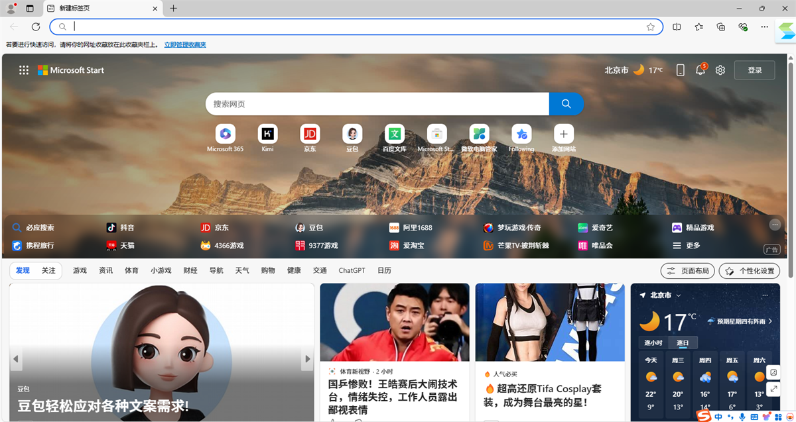Open the apps grid launcher icon
Image resolution: width=796 pixels, height=422 pixels.
pos(24,70)
